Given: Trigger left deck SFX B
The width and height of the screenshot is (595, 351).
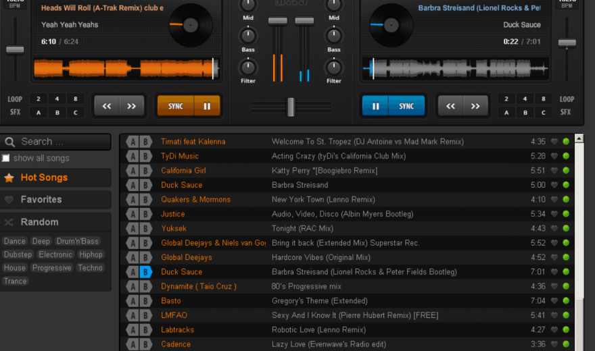Looking at the screenshot, I should (57, 113).
